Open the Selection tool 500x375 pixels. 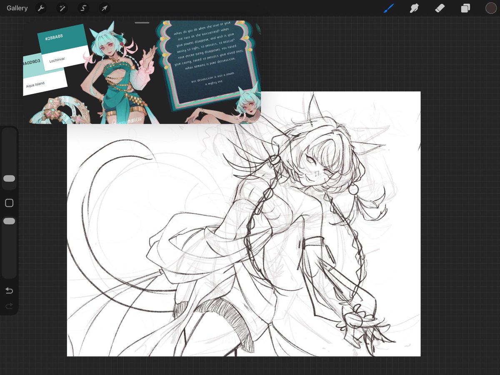83,8
